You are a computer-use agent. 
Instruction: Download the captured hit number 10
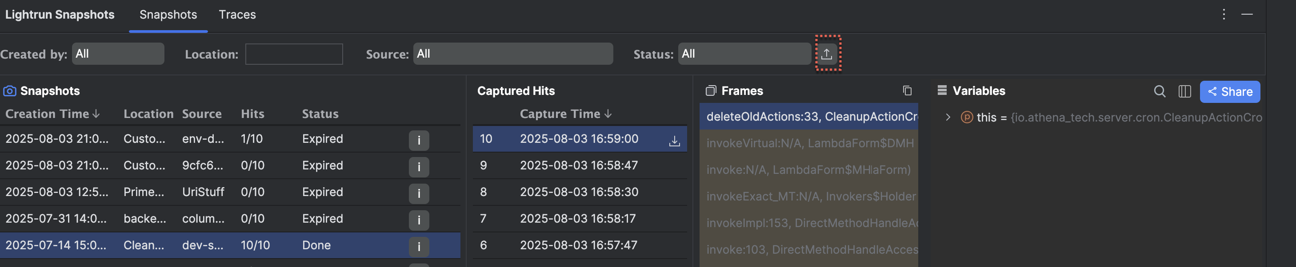pyautogui.click(x=674, y=141)
